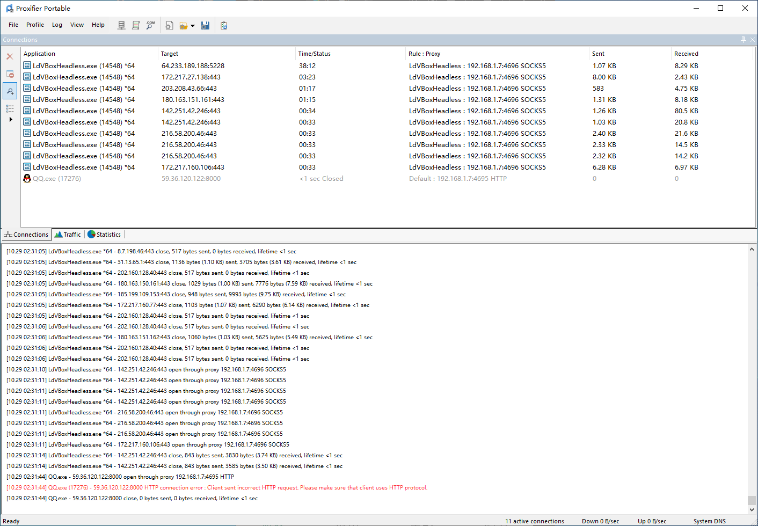The image size is (758, 526).
Task: Expand the open profile dropdown arrow
Action: coord(193,26)
